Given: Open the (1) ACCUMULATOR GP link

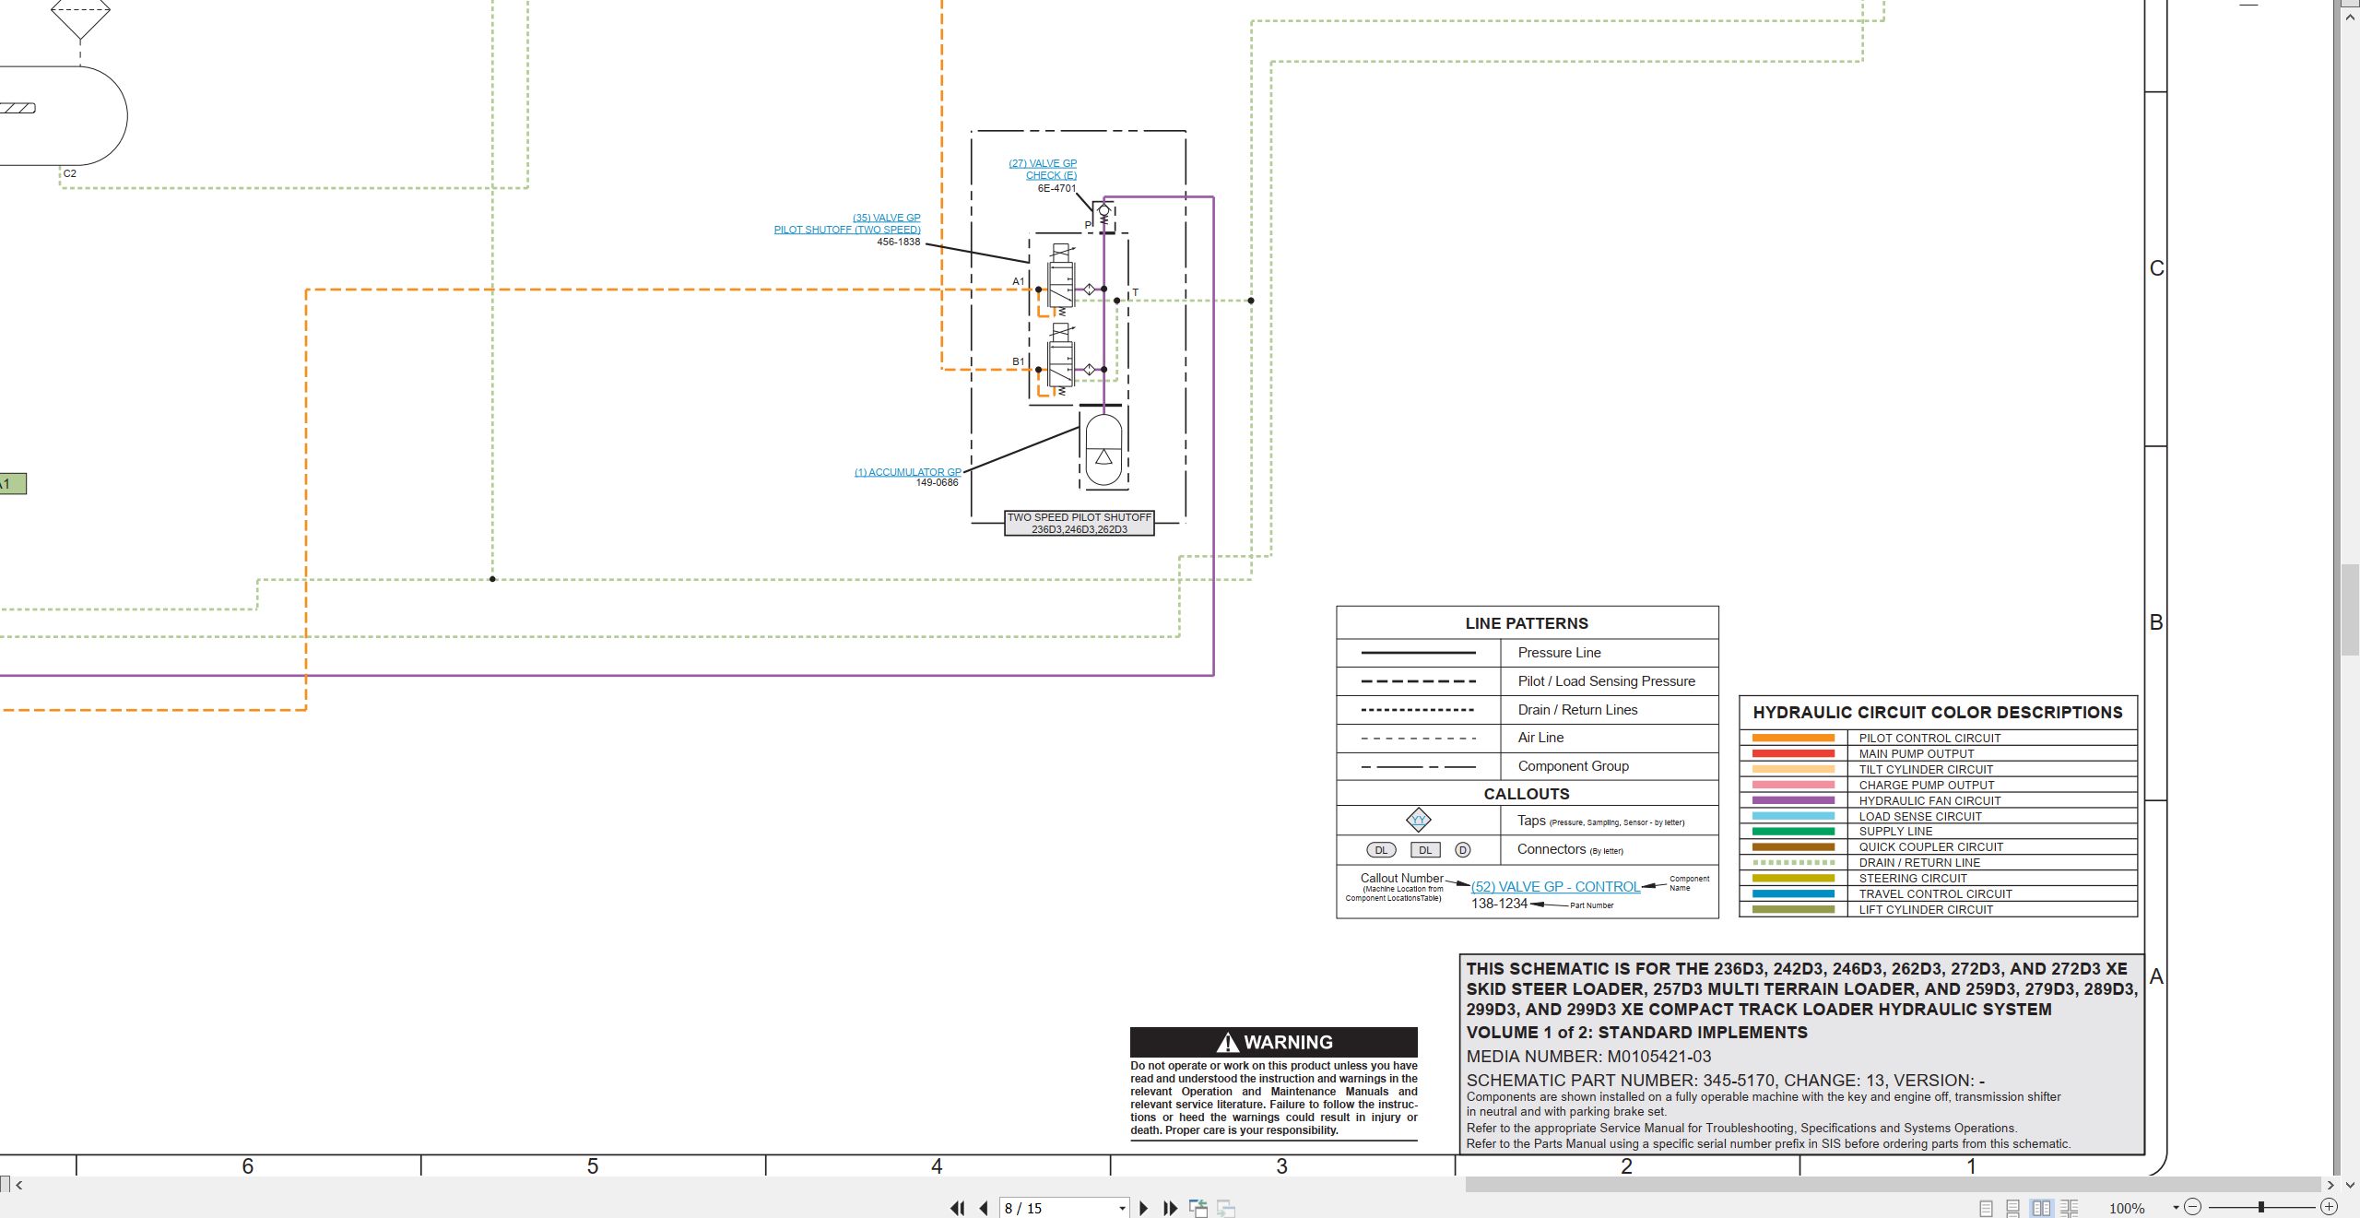Looking at the screenshot, I should [907, 472].
